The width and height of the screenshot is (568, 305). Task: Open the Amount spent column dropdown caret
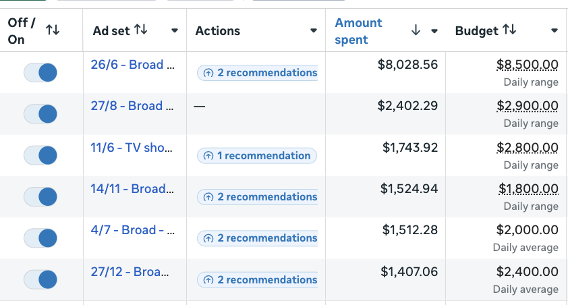434,31
